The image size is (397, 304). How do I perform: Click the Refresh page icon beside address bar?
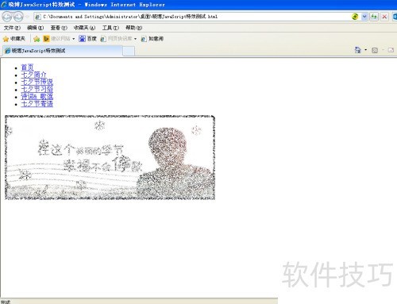click(374, 17)
